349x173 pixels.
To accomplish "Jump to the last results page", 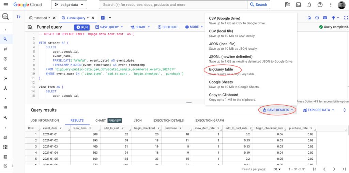I will pos(344,169).
